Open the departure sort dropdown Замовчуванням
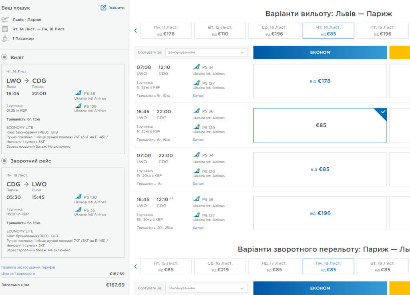Image resolution: width=410 pixels, height=295 pixels. coord(206,52)
